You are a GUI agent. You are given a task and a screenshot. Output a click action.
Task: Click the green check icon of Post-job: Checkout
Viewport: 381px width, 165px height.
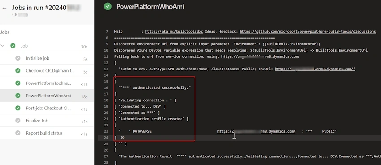[18, 108]
